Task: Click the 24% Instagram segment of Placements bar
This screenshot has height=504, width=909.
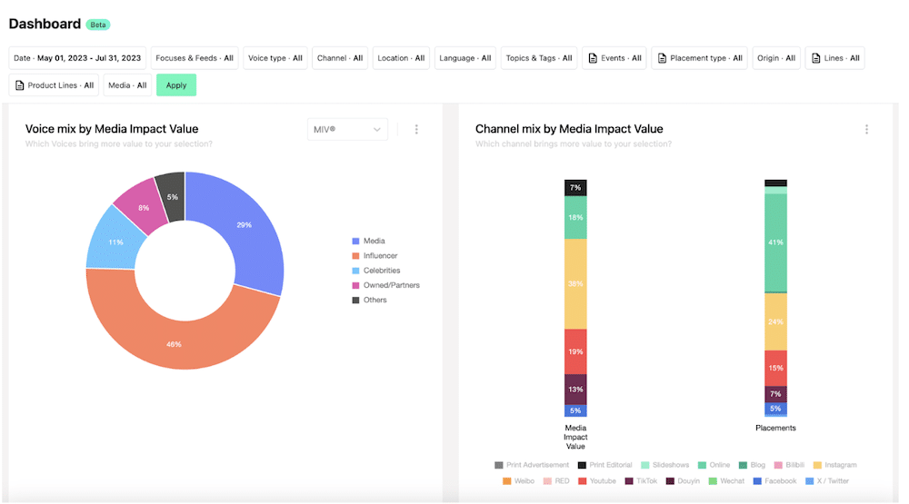Action: point(775,321)
